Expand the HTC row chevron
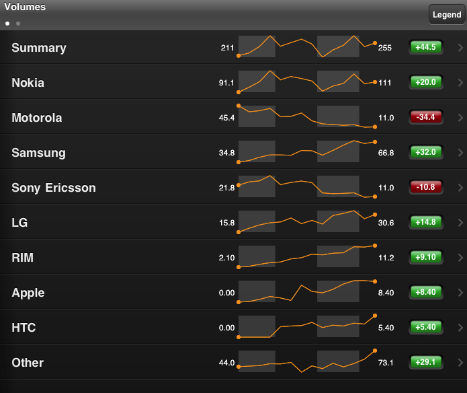The image size is (467, 393). click(460, 328)
